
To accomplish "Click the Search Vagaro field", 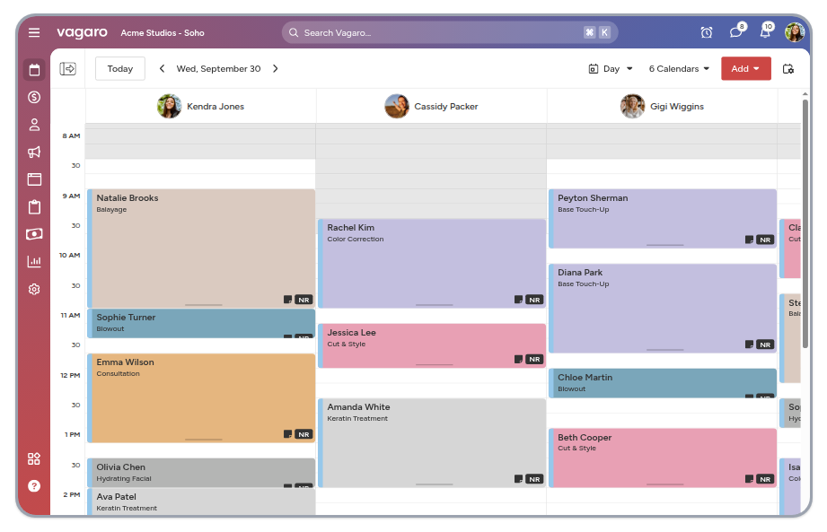I will [449, 32].
